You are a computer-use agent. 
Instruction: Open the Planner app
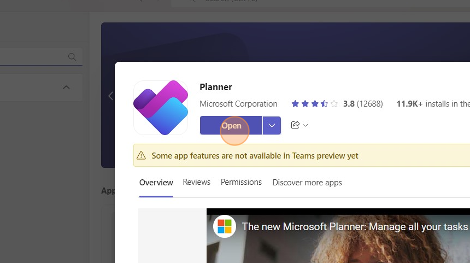pos(231,125)
